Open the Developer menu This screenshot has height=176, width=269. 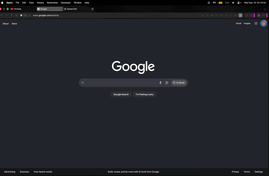[x=66, y=3]
